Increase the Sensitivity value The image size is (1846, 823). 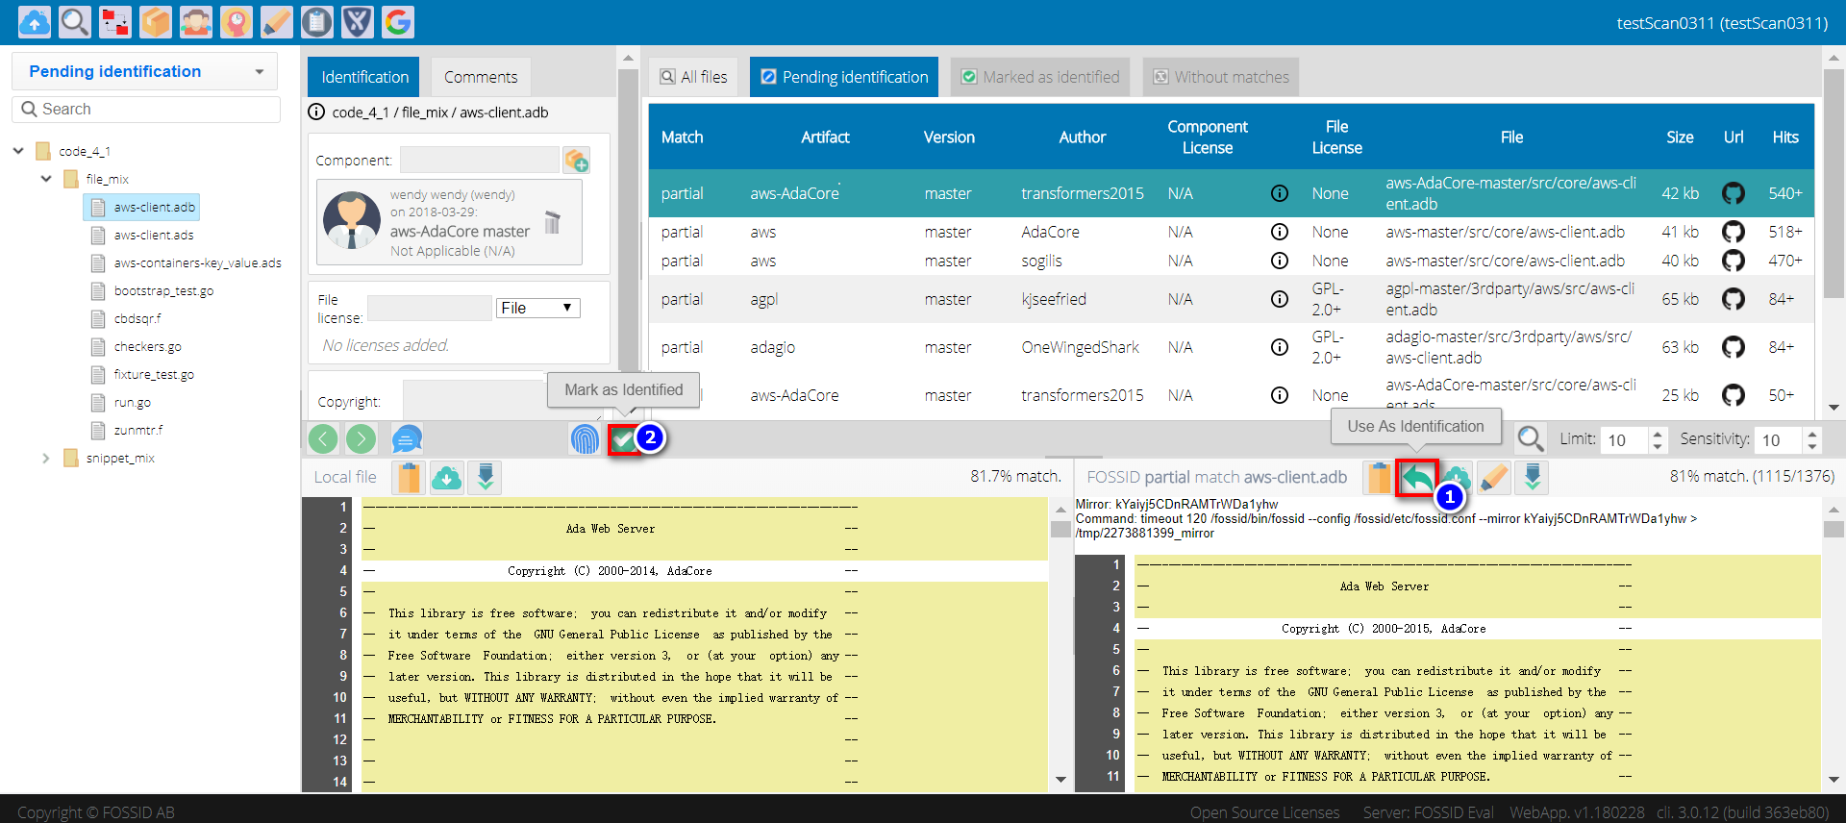point(1812,434)
